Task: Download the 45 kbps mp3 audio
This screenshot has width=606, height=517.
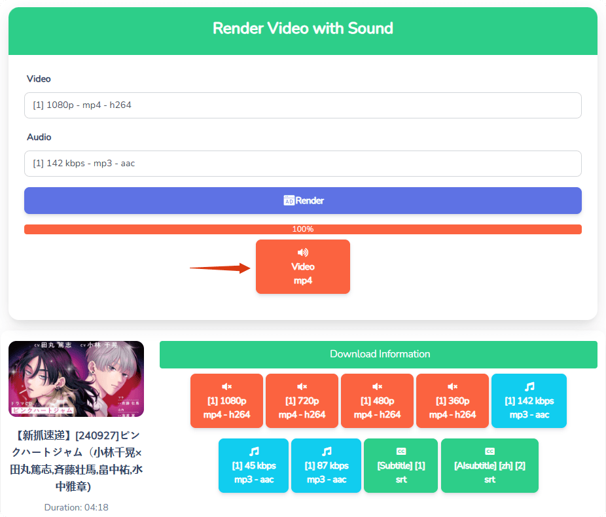Action: tap(253, 466)
